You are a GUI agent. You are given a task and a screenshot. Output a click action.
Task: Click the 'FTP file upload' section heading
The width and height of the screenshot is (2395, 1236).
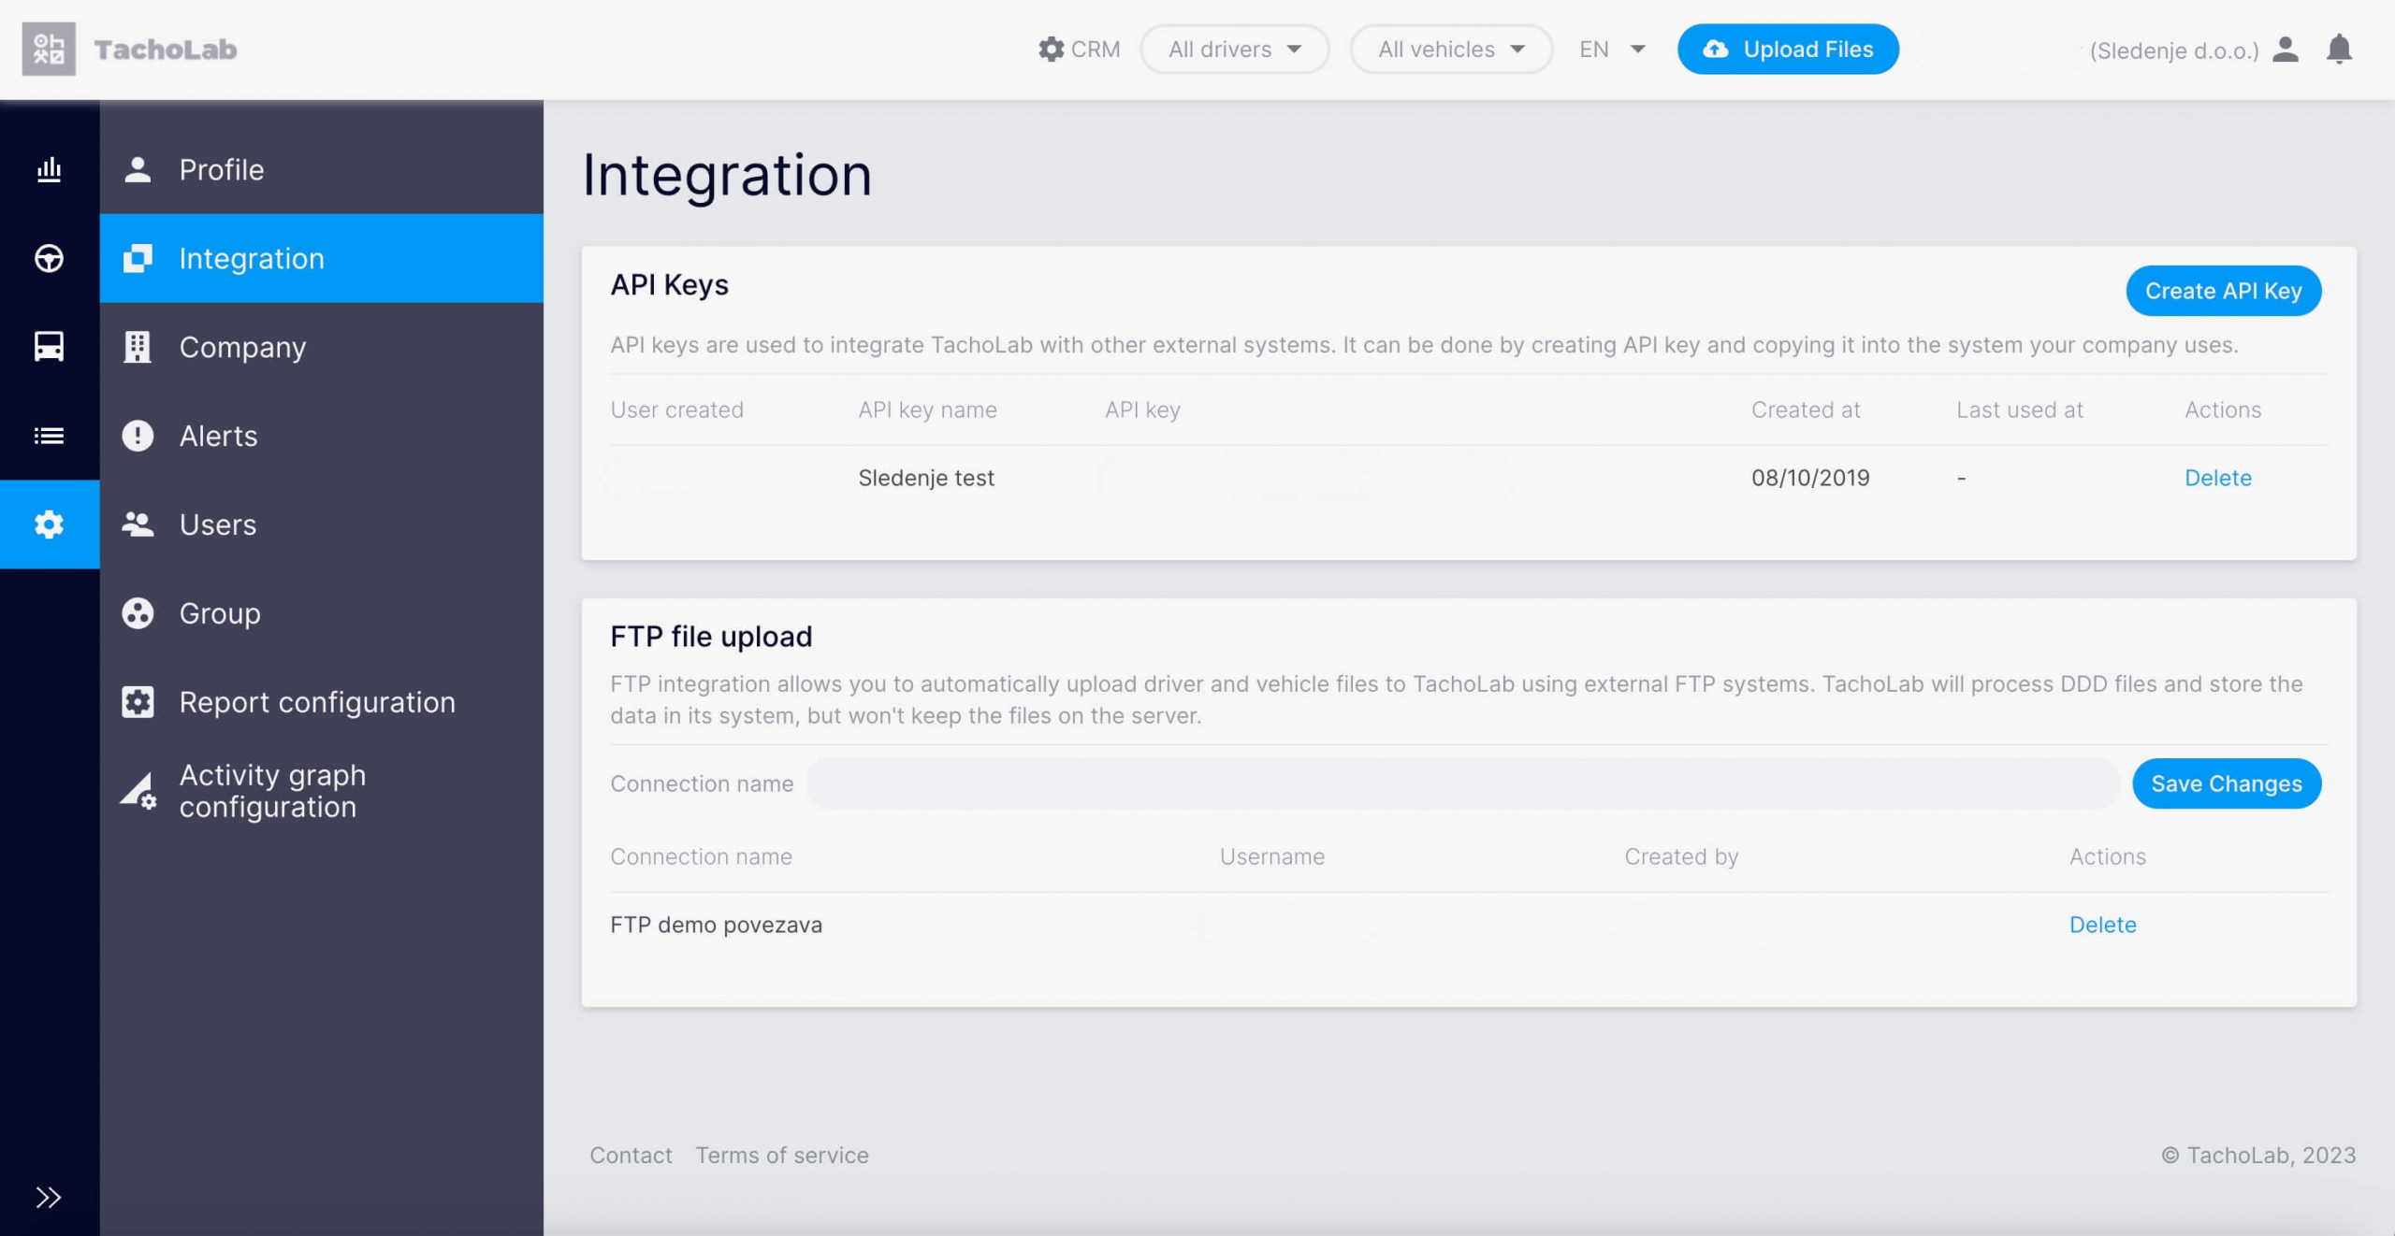[711, 636]
